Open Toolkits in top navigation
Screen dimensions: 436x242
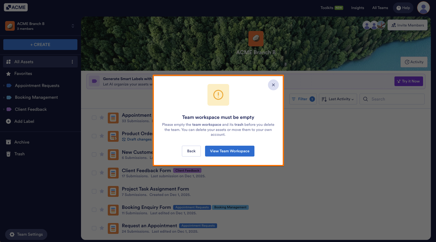(332, 8)
